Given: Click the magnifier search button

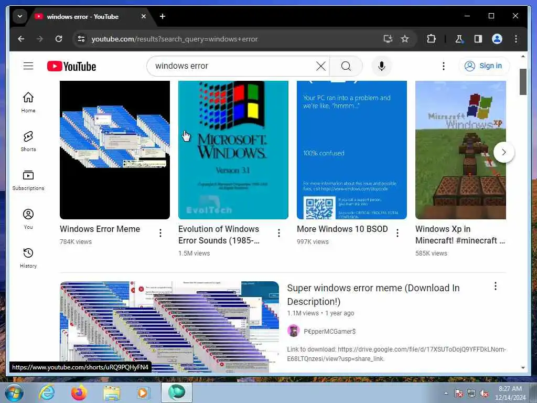Looking at the screenshot, I should pyautogui.click(x=346, y=66).
